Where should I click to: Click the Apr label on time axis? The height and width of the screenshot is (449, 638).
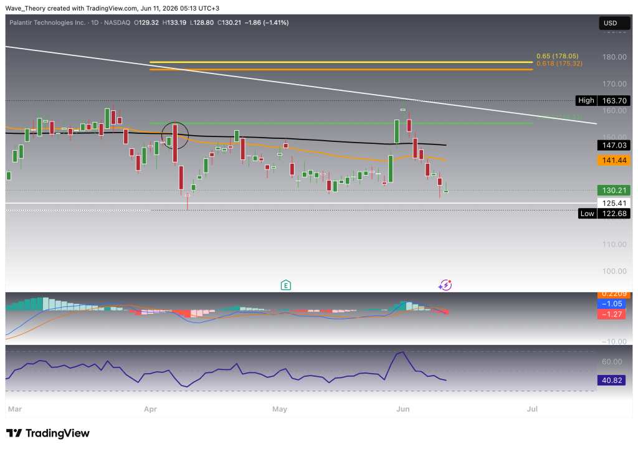pyautogui.click(x=150, y=409)
